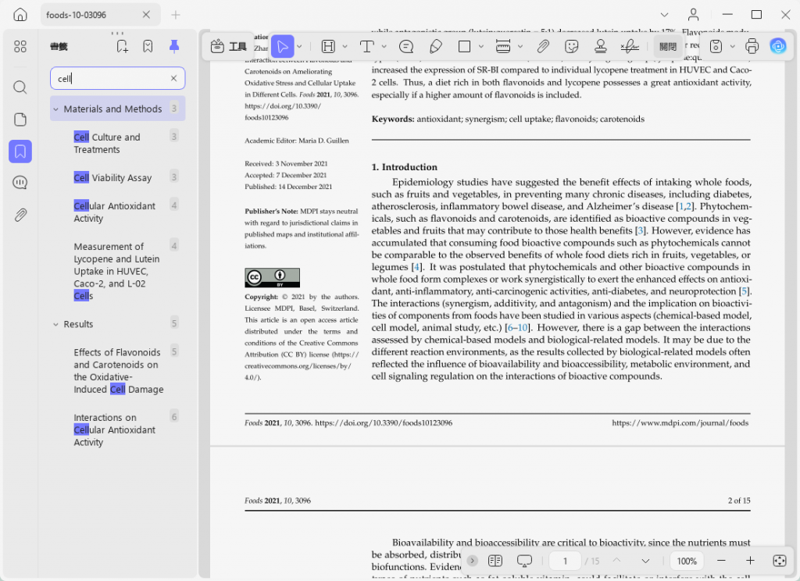Go to next page arrow
The image size is (800, 581).
pos(645,561)
